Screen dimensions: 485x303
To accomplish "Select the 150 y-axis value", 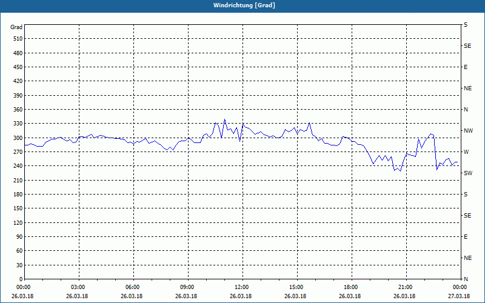I will pyautogui.click(x=18, y=208).
